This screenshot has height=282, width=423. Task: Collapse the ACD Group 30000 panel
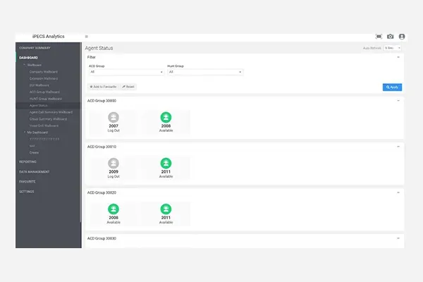pos(398,101)
